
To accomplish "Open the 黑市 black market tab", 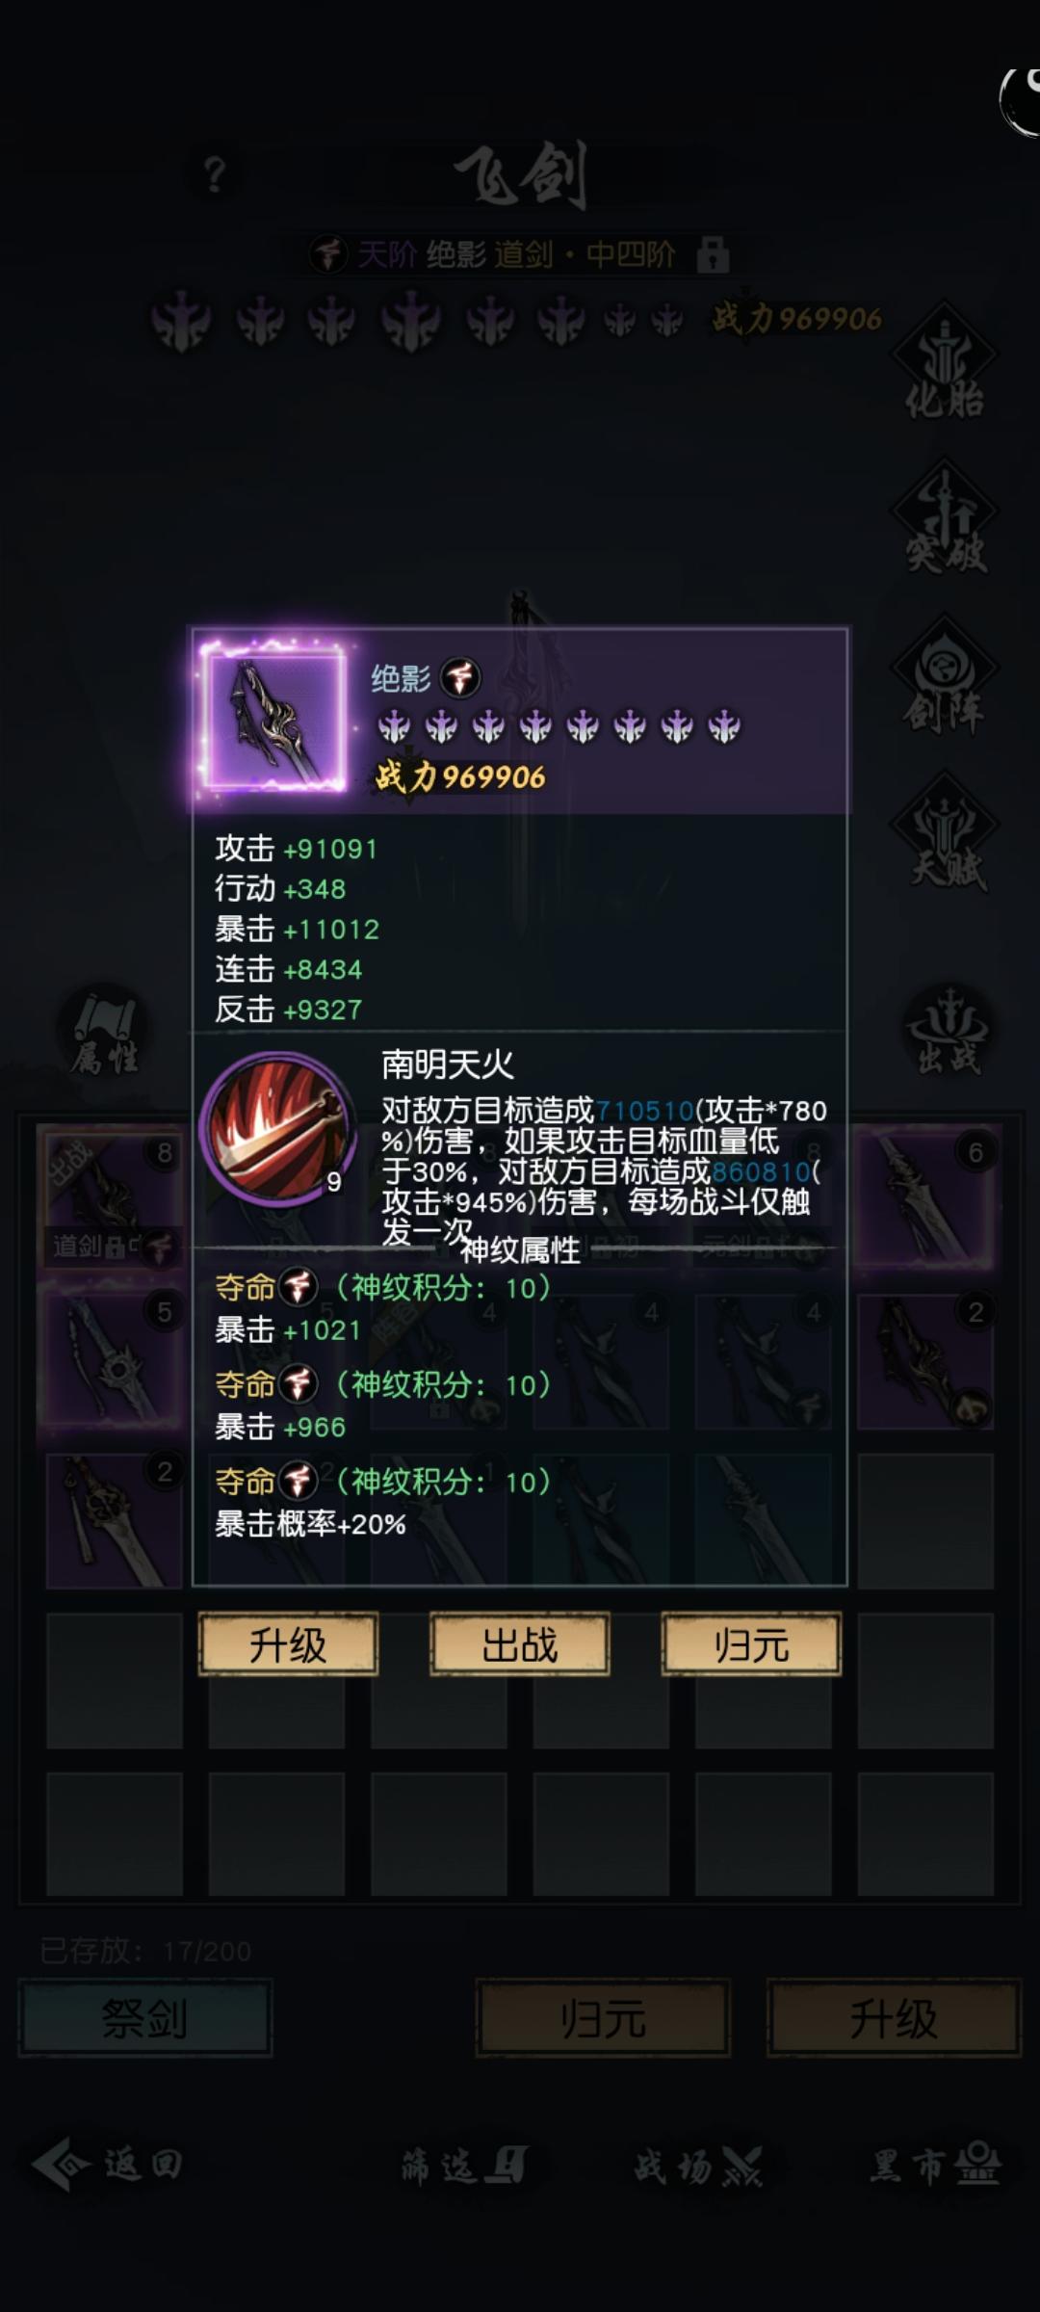I will point(936,2165).
